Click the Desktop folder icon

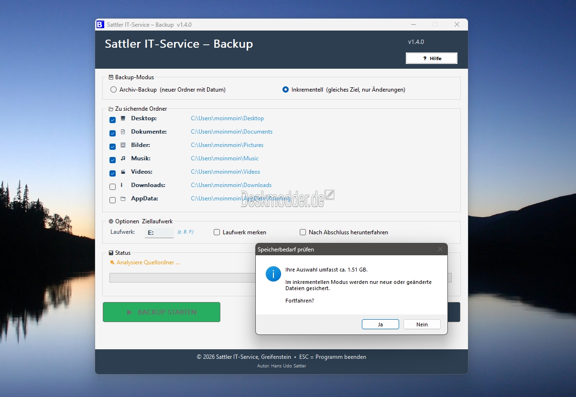click(x=123, y=118)
